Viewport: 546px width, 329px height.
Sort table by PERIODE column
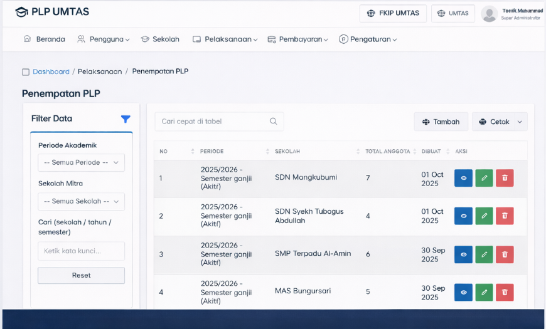point(267,151)
